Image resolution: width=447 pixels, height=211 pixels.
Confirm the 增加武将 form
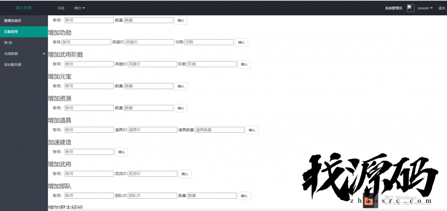(185, 174)
